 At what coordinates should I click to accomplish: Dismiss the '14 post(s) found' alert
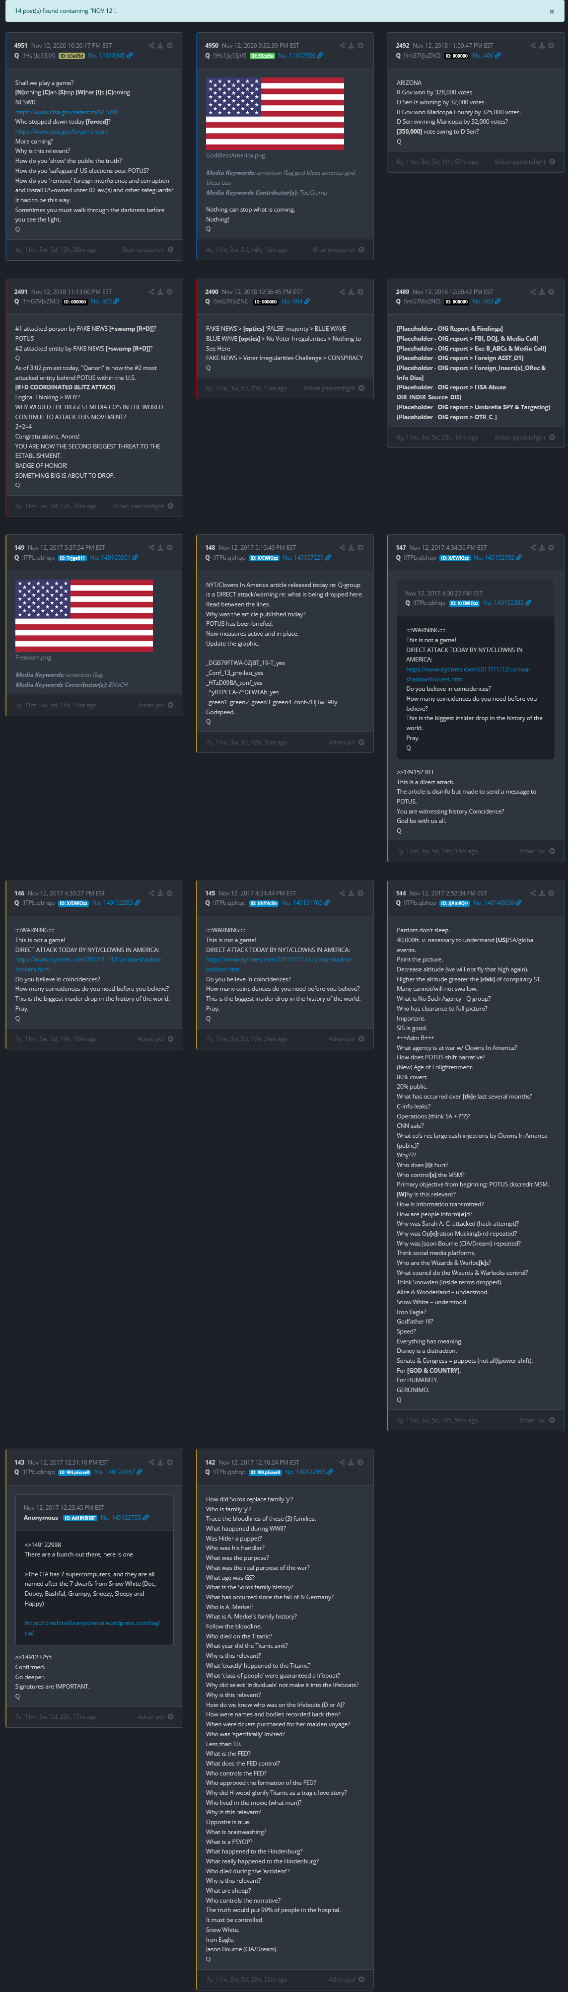551,11
